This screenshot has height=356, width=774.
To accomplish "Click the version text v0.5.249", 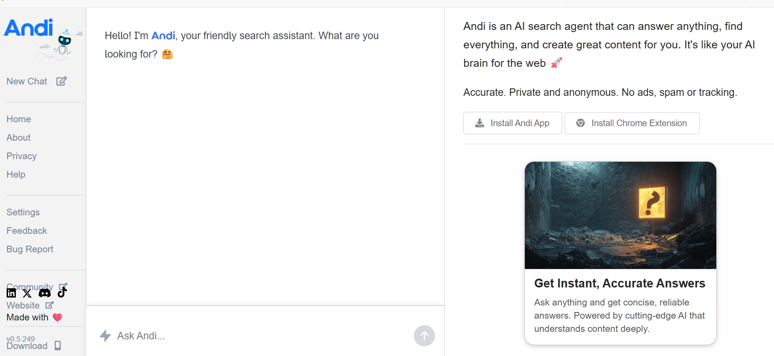I will point(21,338).
